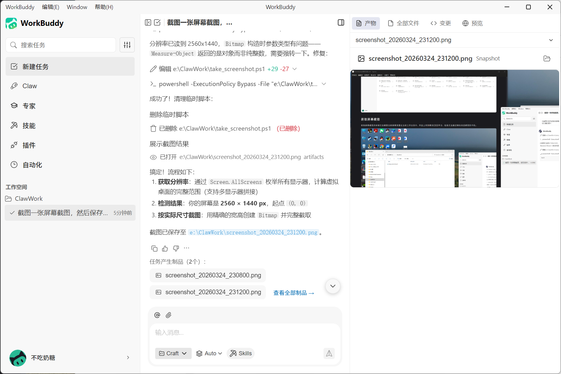
Task: Open artifact screenshot_20260324_231200.png chip
Action: click(208, 292)
